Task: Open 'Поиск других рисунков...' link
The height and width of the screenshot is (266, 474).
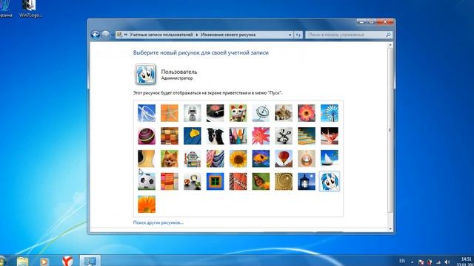Action: tap(158, 222)
